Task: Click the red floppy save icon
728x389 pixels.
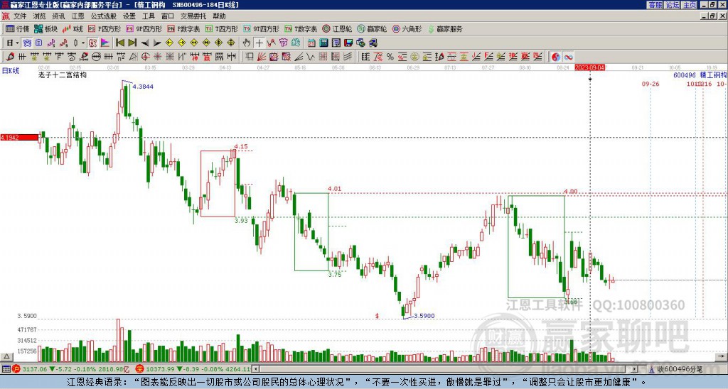Action: [x=348, y=43]
